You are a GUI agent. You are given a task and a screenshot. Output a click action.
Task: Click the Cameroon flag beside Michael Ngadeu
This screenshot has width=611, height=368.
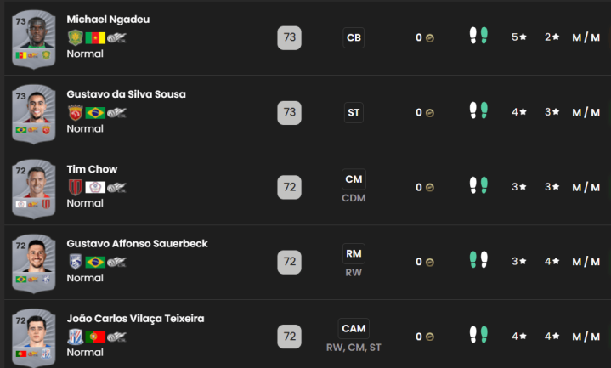click(x=95, y=37)
